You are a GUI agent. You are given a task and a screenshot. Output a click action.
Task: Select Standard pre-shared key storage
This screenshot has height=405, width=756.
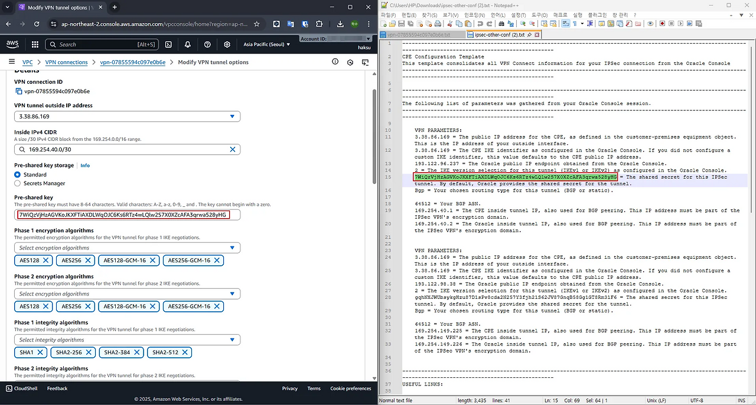(18, 174)
